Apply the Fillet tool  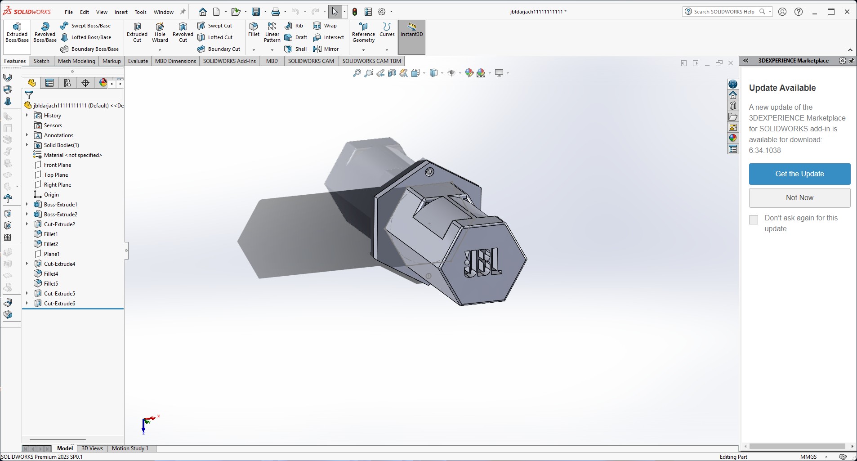coord(254,30)
